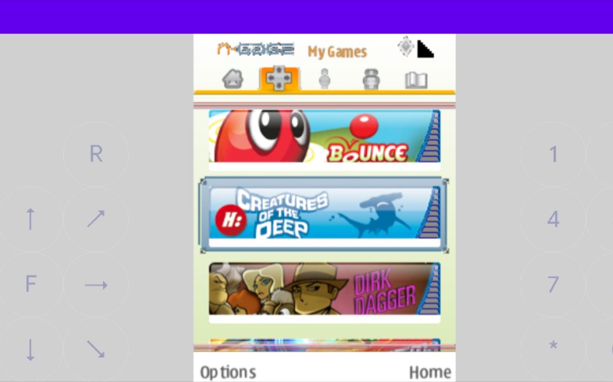
Task: Tap the R virtual key
Action: (96, 154)
